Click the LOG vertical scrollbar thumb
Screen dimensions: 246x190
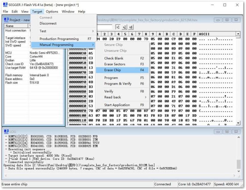(x=239, y=164)
